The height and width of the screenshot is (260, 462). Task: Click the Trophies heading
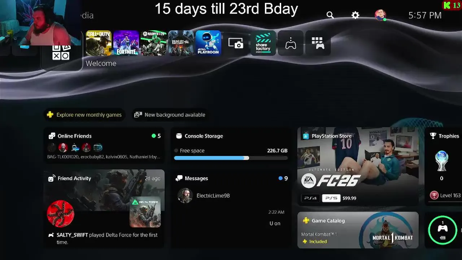(x=449, y=136)
